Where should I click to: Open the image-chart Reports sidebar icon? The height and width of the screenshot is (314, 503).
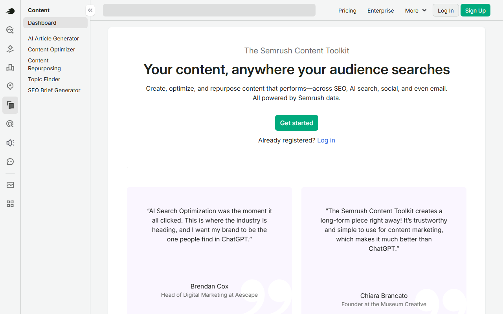tap(10, 185)
